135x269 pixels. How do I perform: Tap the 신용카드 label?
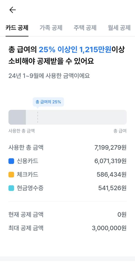tap(27, 161)
